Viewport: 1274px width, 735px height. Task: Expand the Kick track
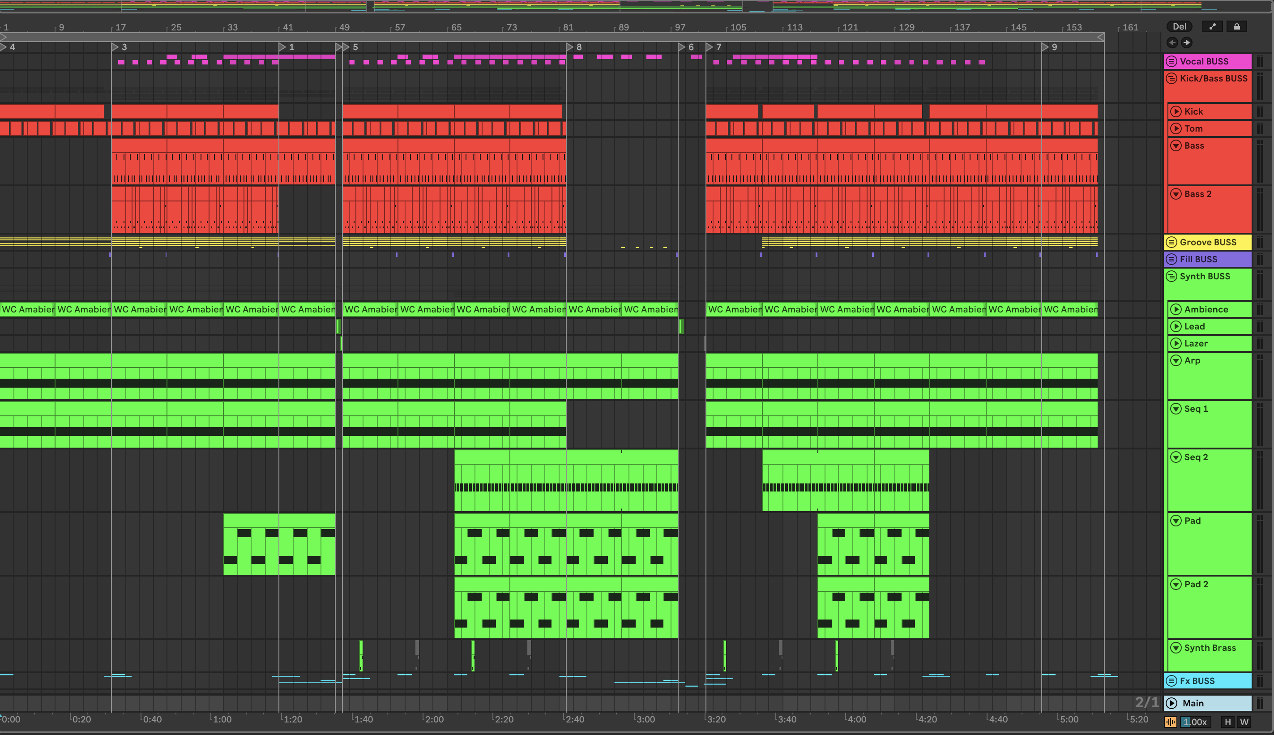click(x=1176, y=111)
